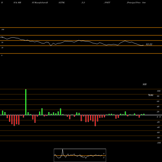Click the MR axis label -80
This screenshot has width=162, height=162.
pyautogui.click(x=158, y=138)
